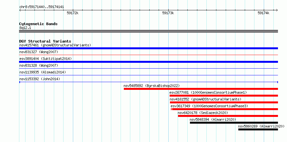Open the nsv5848394 (Almarri2020) label
The width and height of the screenshot is (287, 142).
(x=213, y=119)
